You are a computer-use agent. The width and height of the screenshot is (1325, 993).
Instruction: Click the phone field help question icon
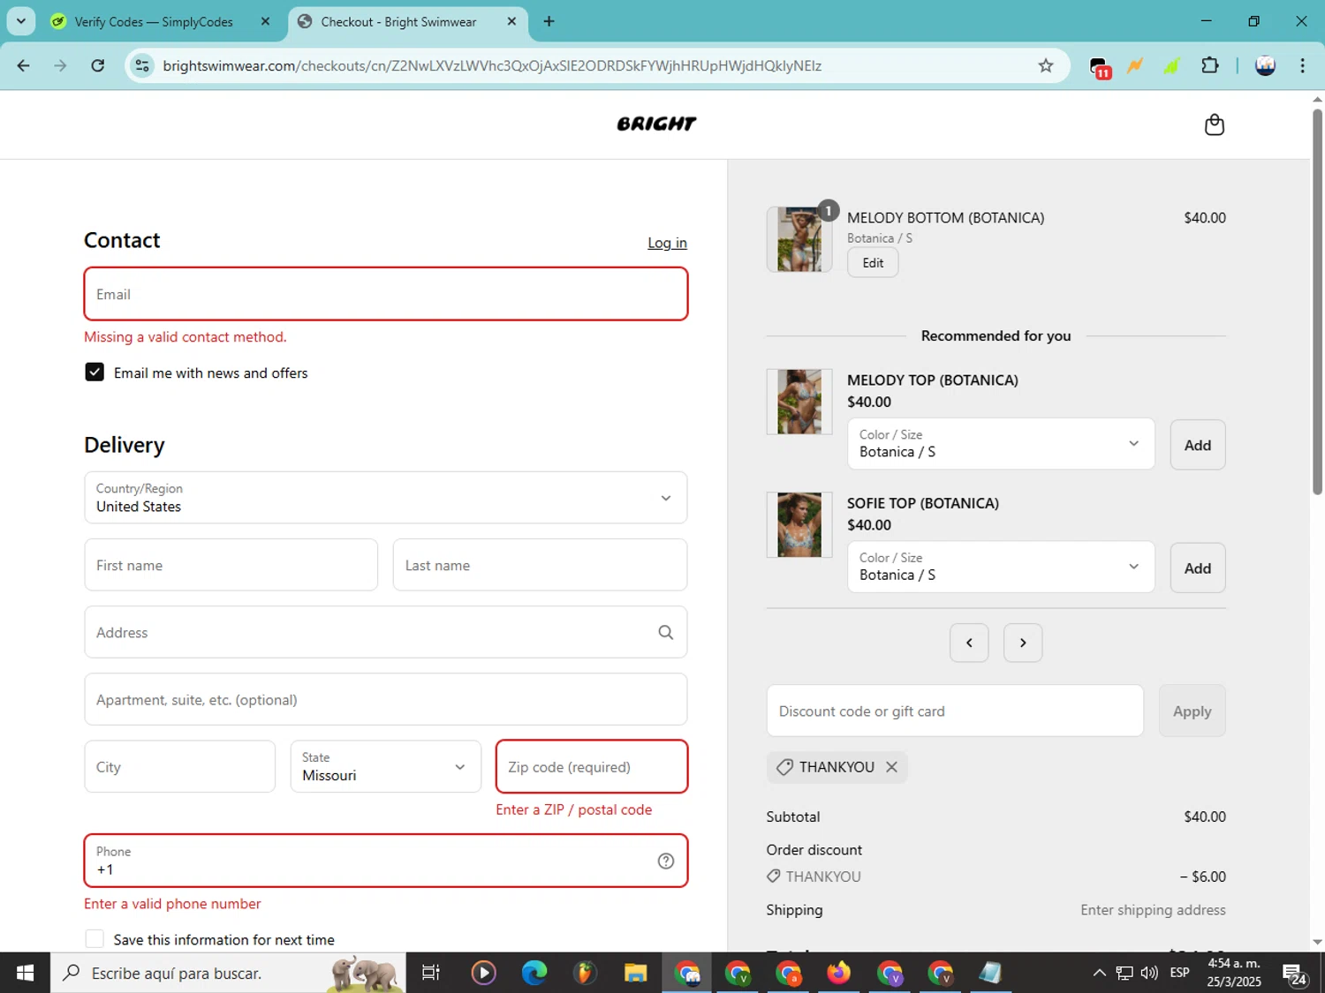click(665, 861)
